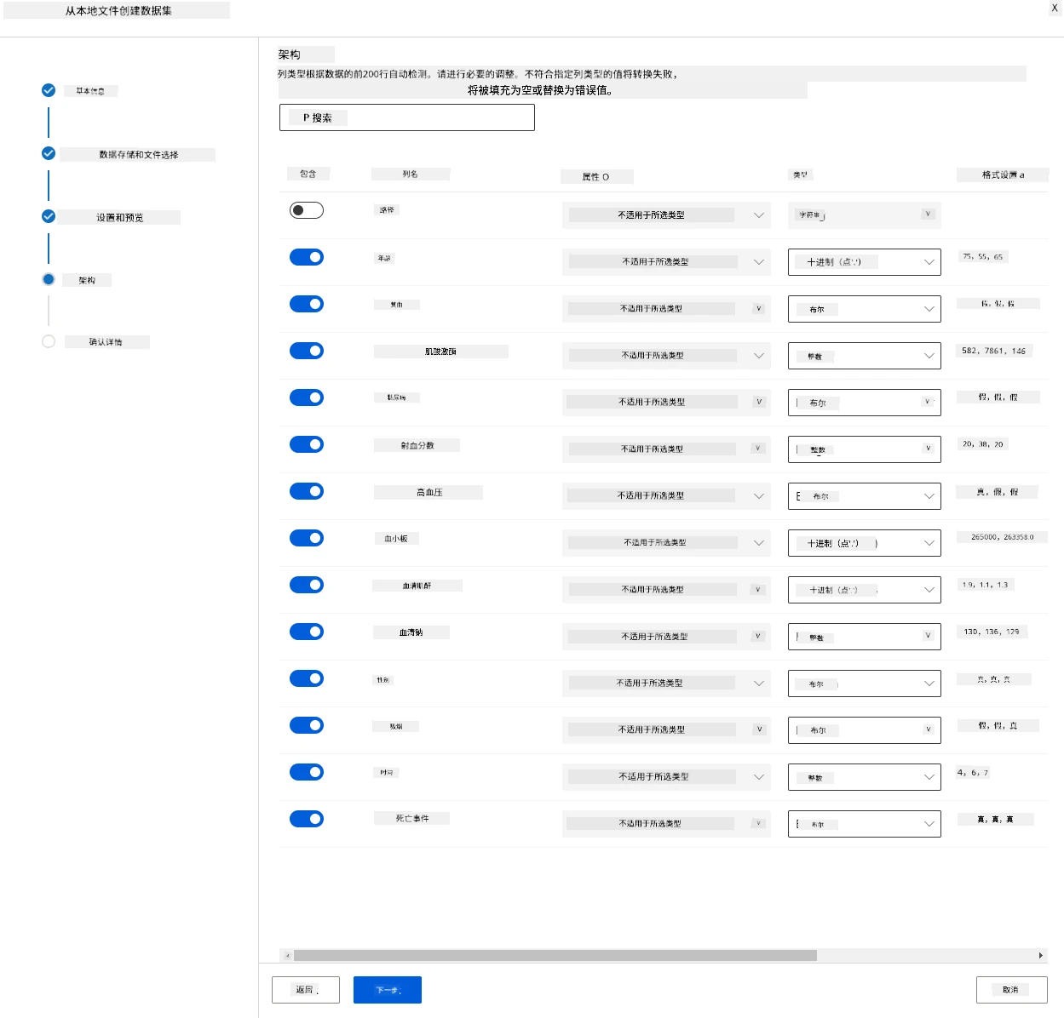Open the 布尔 type dropdown for 高血压
The width and height of the screenshot is (1064, 1018).
tap(865, 496)
